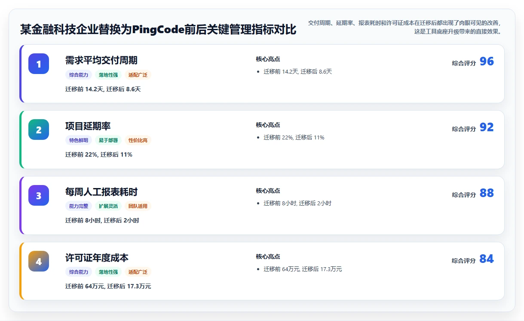Screen dimensions: 524x321
Task: Click the 扩展灵活 tag
Action: tap(108, 206)
